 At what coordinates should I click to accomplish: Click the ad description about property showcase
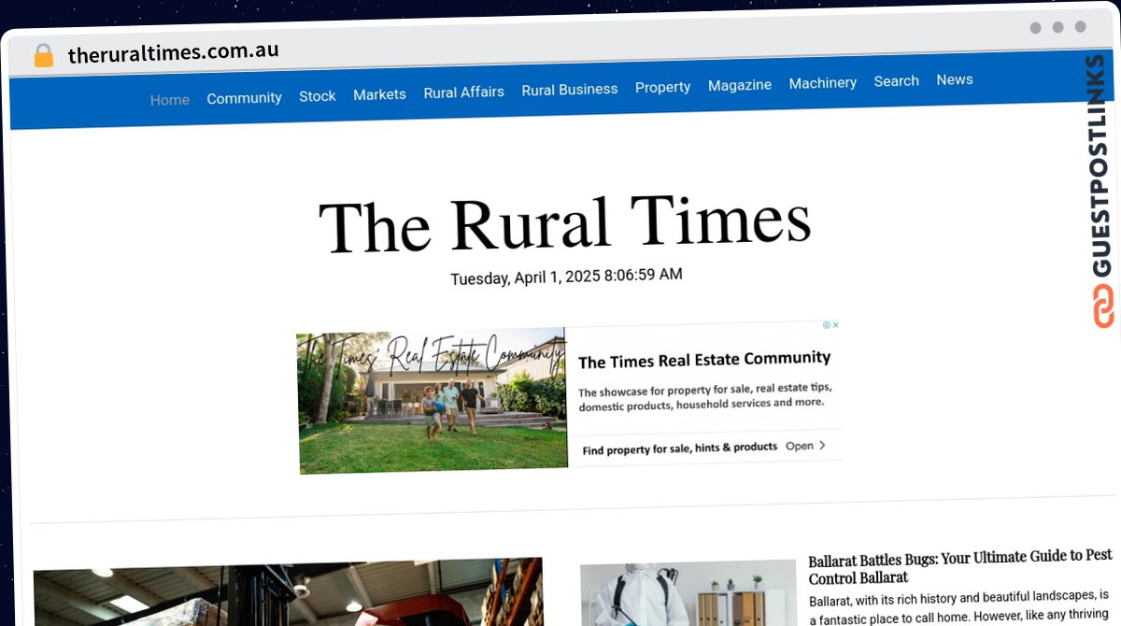(x=704, y=396)
